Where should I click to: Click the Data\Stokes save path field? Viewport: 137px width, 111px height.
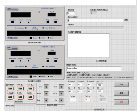pos(94,69)
